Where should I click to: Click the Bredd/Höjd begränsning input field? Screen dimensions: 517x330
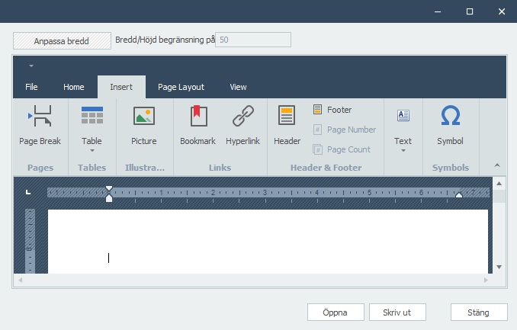[253, 40]
